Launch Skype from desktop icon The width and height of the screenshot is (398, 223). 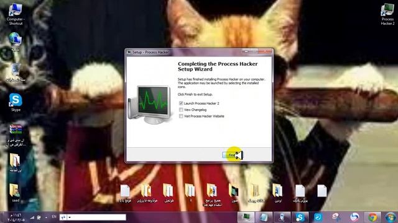(x=16, y=102)
